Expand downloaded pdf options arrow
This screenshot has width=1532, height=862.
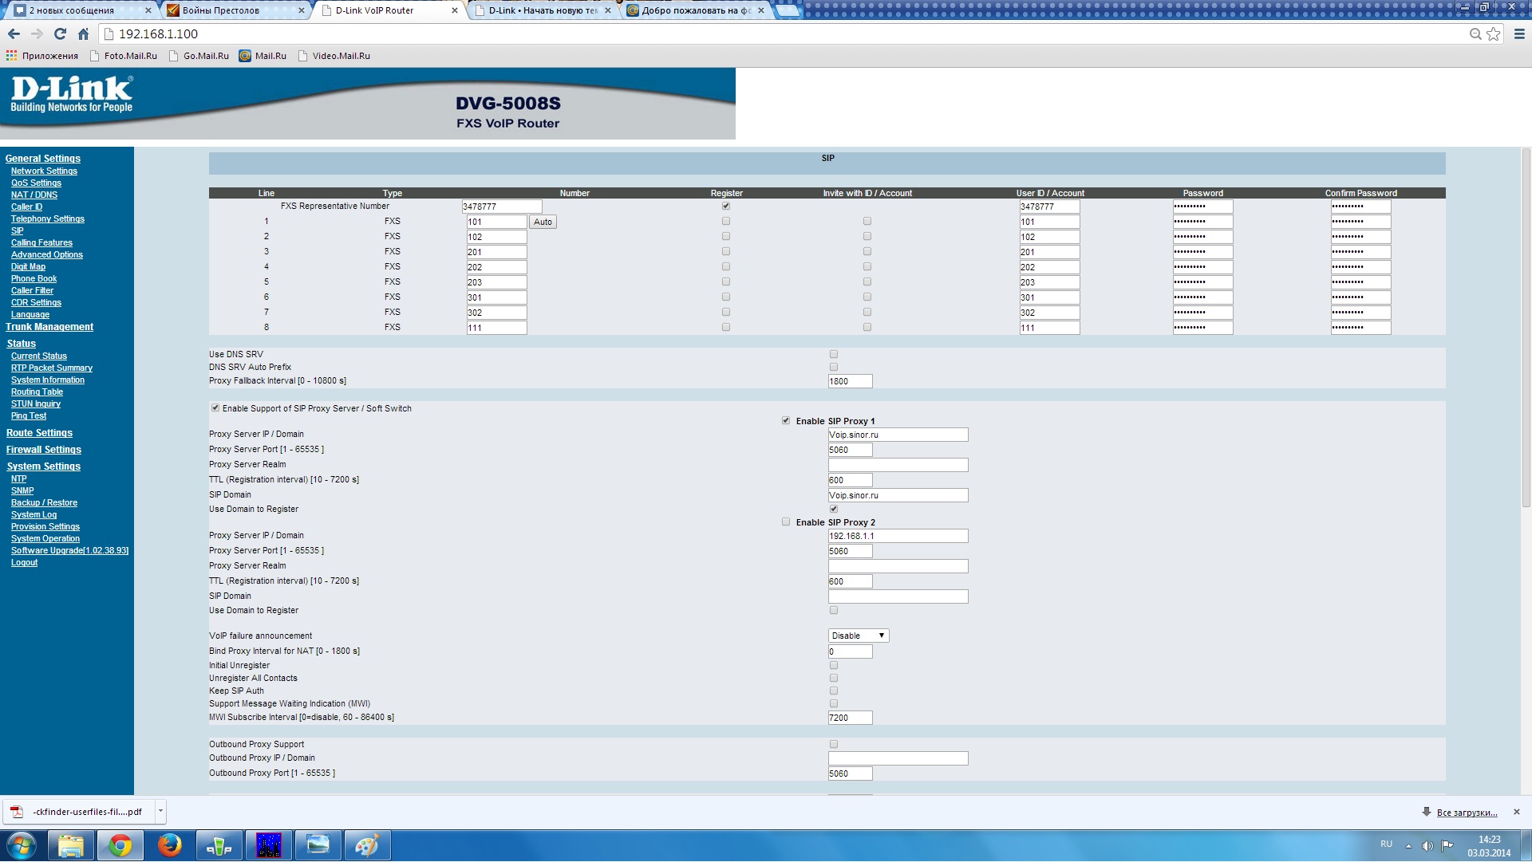pyautogui.click(x=160, y=811)
